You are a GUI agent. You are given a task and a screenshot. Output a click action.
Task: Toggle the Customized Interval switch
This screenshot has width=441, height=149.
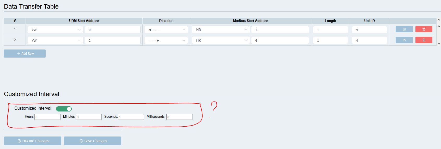64,109
